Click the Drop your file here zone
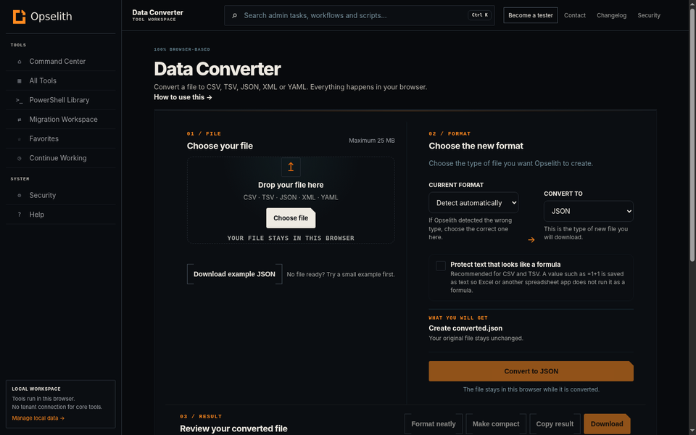 pos(291,200)
